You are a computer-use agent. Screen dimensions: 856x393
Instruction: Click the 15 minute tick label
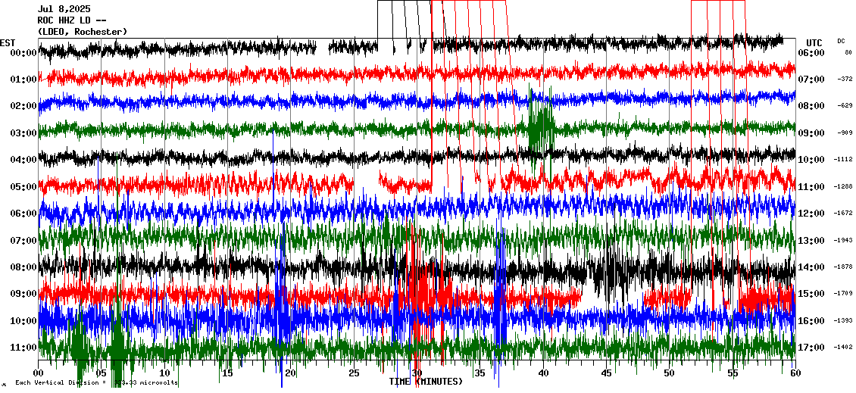tap(228, 373)
